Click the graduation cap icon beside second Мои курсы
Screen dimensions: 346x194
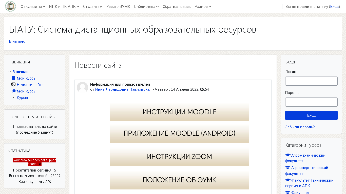(14, 91)
